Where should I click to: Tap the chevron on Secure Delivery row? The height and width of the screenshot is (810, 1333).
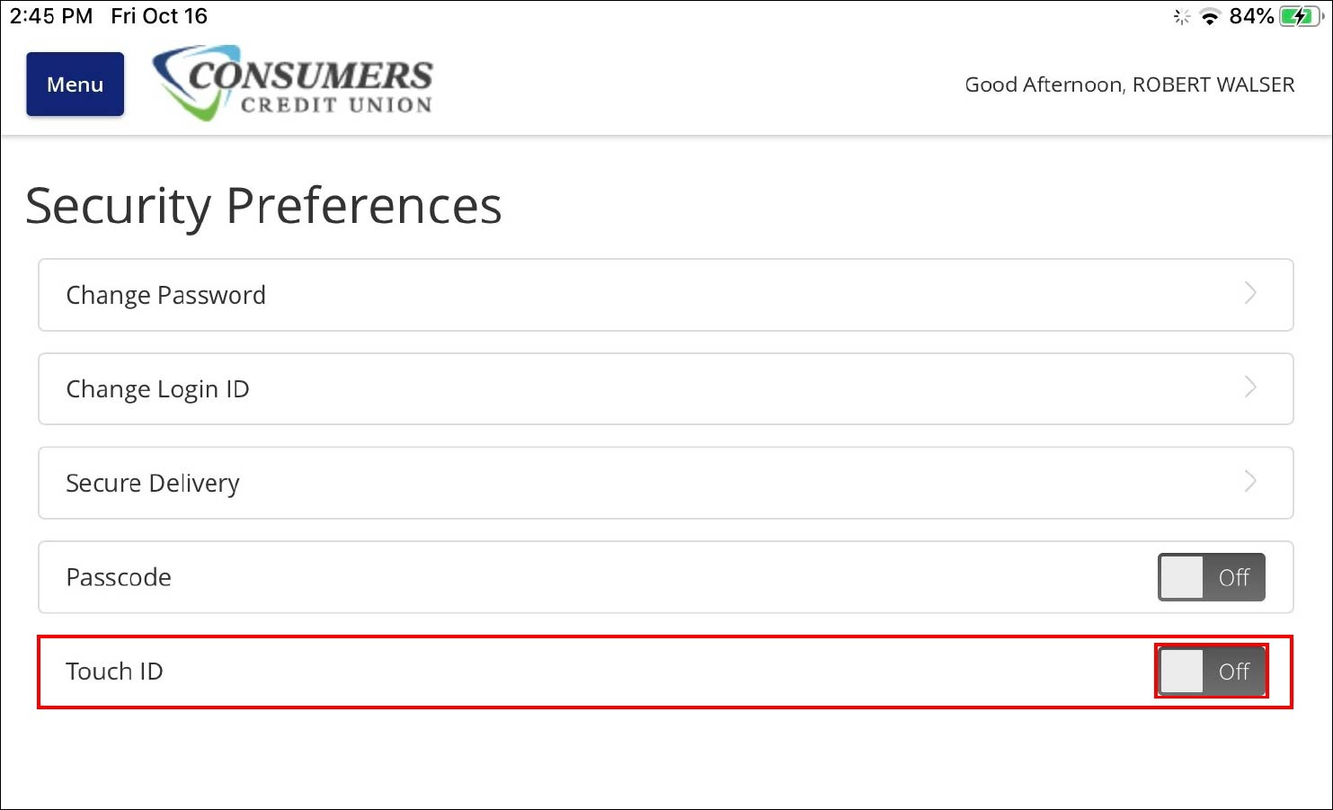[1250, 481]
